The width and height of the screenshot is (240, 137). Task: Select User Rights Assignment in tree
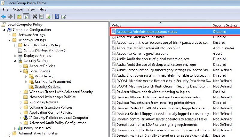(53, 81)
